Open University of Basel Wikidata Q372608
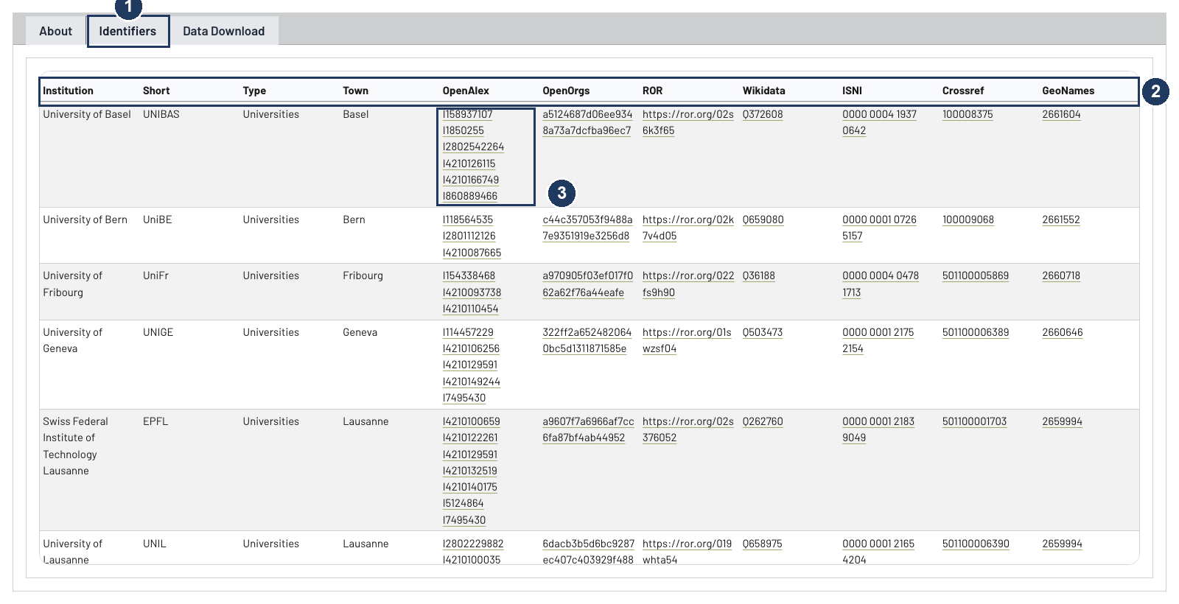 [763, 114]
